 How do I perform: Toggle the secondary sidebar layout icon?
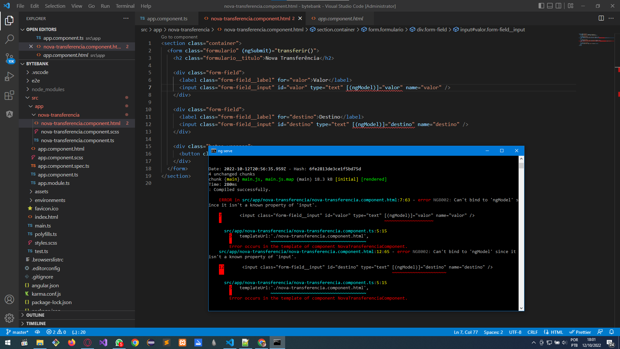[x=558, y=6]
